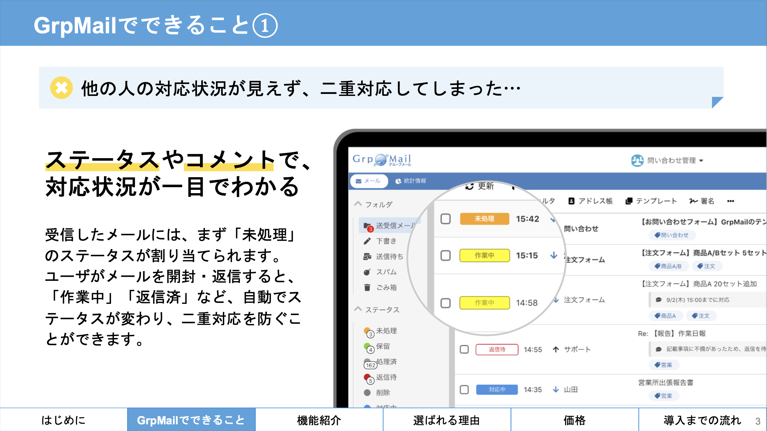The height and width of the screenshot is (431, 767).
Task: Click the received arrow beside 山田
Action: tap(556, 389)
